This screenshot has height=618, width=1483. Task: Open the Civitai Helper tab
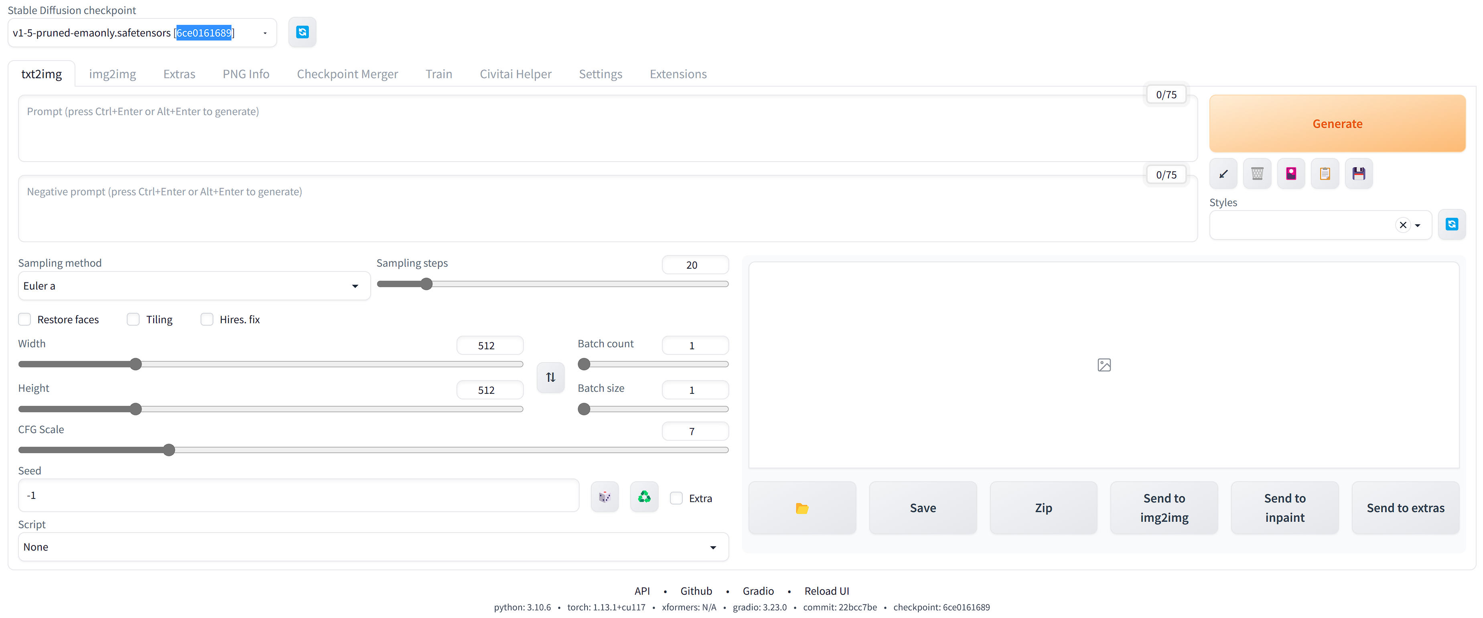(x=515, y=74)
